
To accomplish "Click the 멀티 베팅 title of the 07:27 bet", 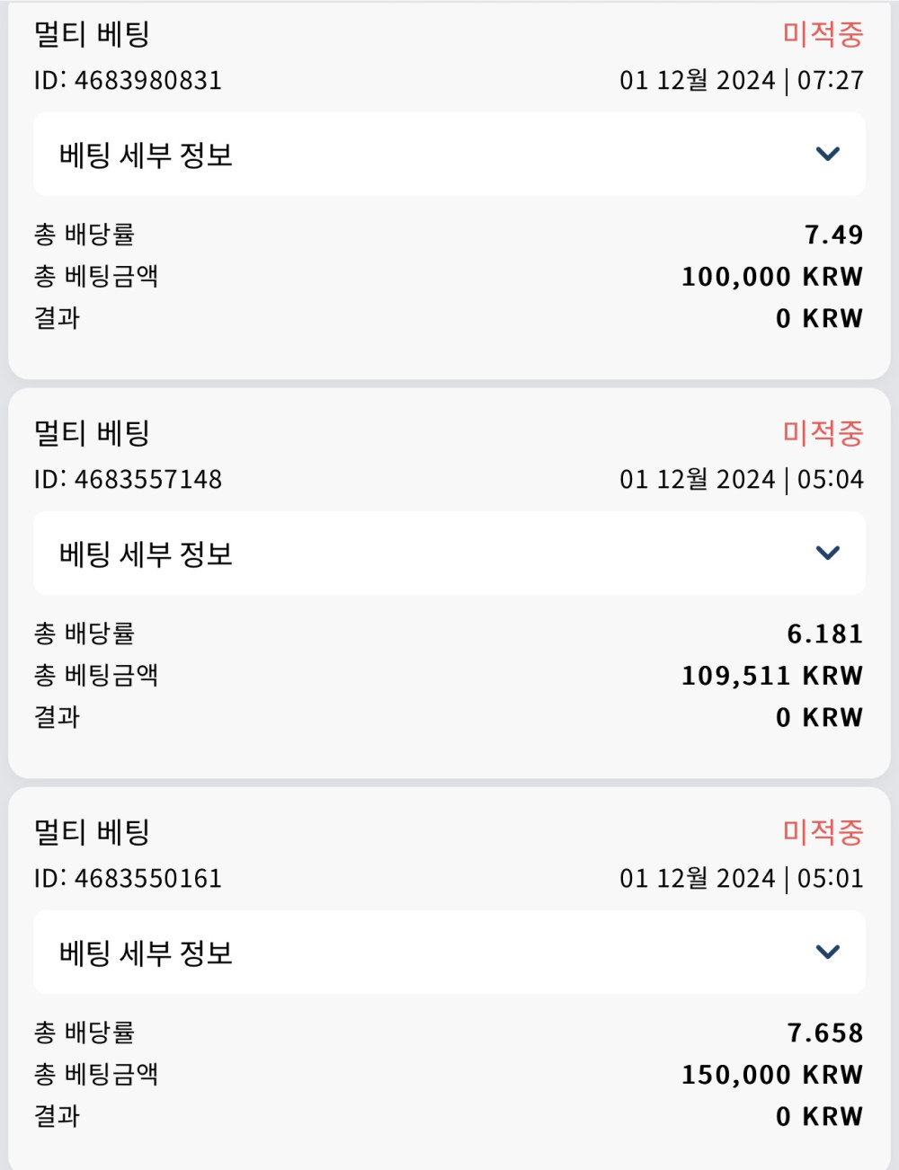I will (92, 34).
